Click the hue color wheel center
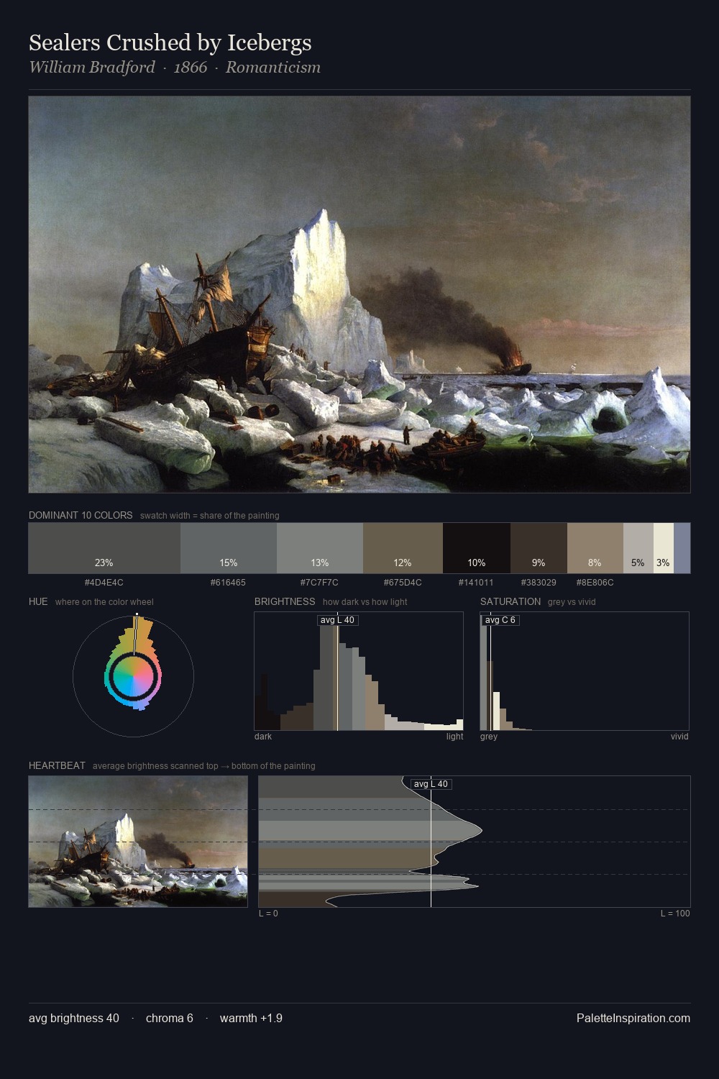This screenshot has height=1079, width=719. pos(133,676)
